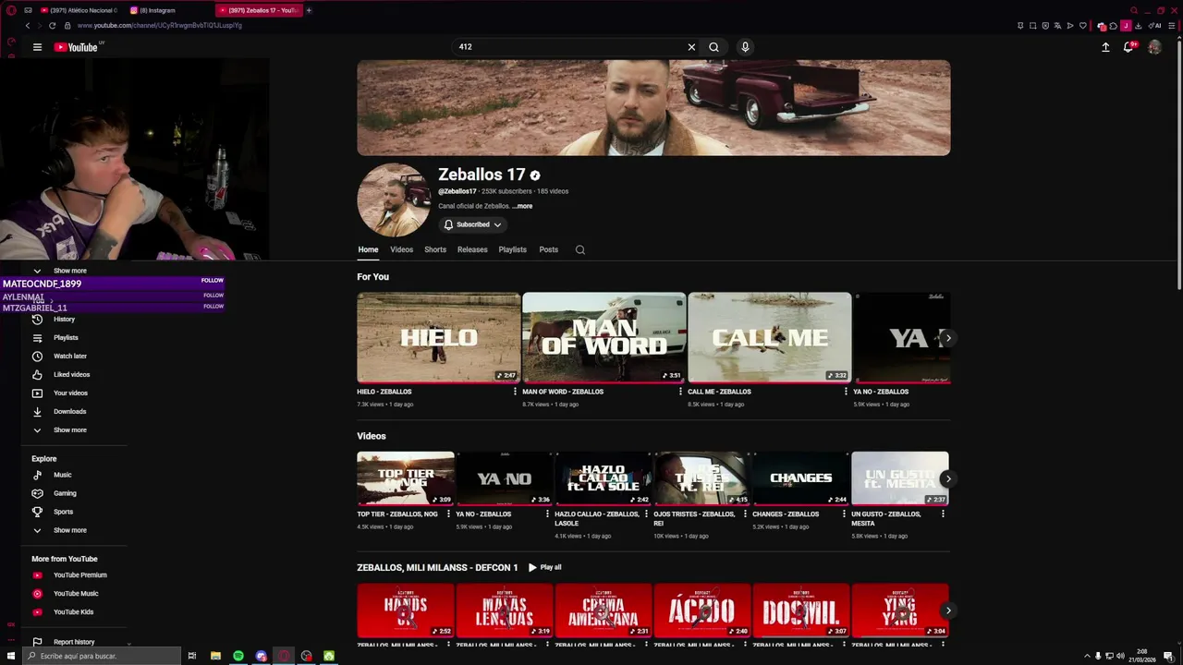1183x665 pixels.
Task: Go back with the browser back arrow
Action: (28, 25)
